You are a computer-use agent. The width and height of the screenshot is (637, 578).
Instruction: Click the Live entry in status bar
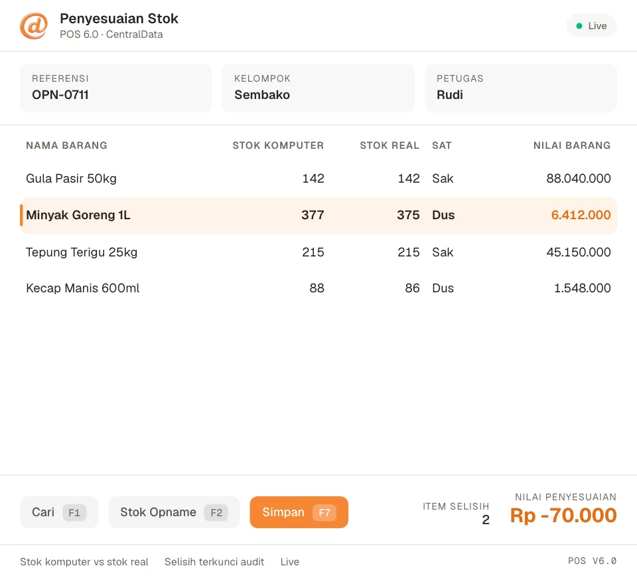[x=290, y=562]
